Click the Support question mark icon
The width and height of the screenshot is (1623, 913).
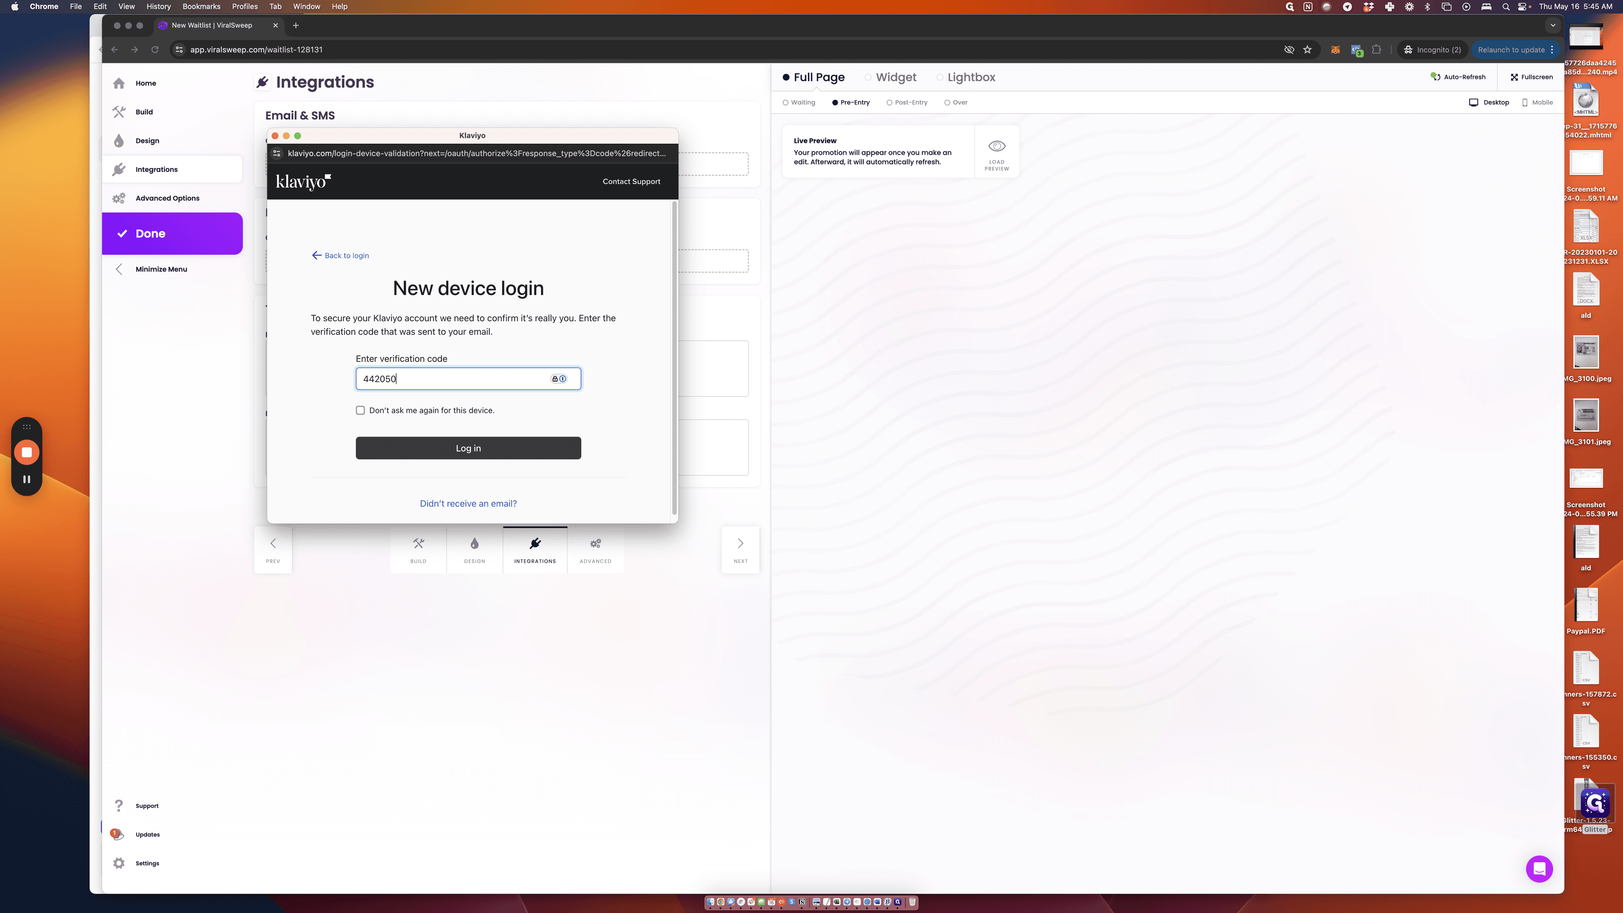click(118, 805)
